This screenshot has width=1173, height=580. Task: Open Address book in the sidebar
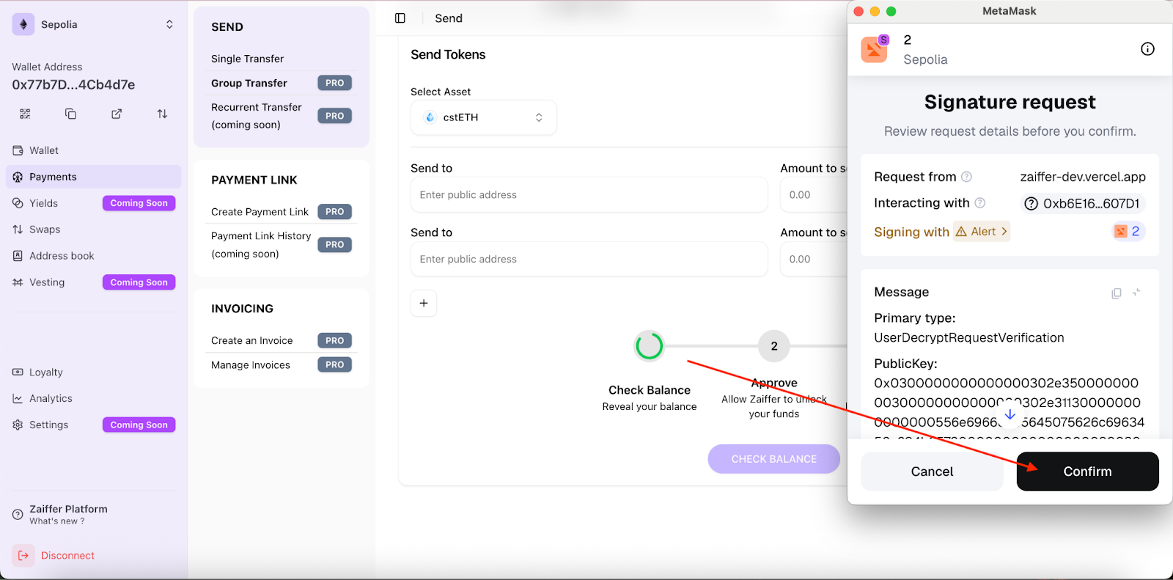pyautogui.click(x=94, y=256)
